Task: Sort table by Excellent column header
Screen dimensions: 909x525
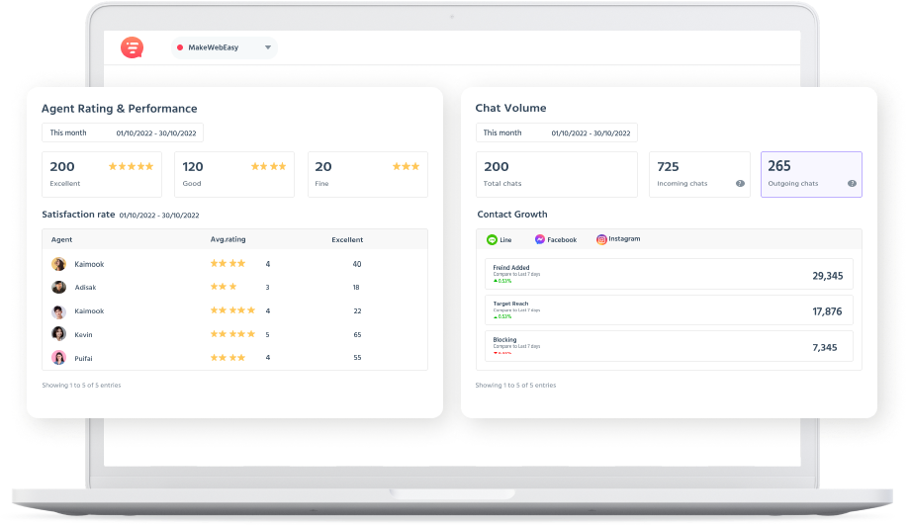Action: pos(347,240)
